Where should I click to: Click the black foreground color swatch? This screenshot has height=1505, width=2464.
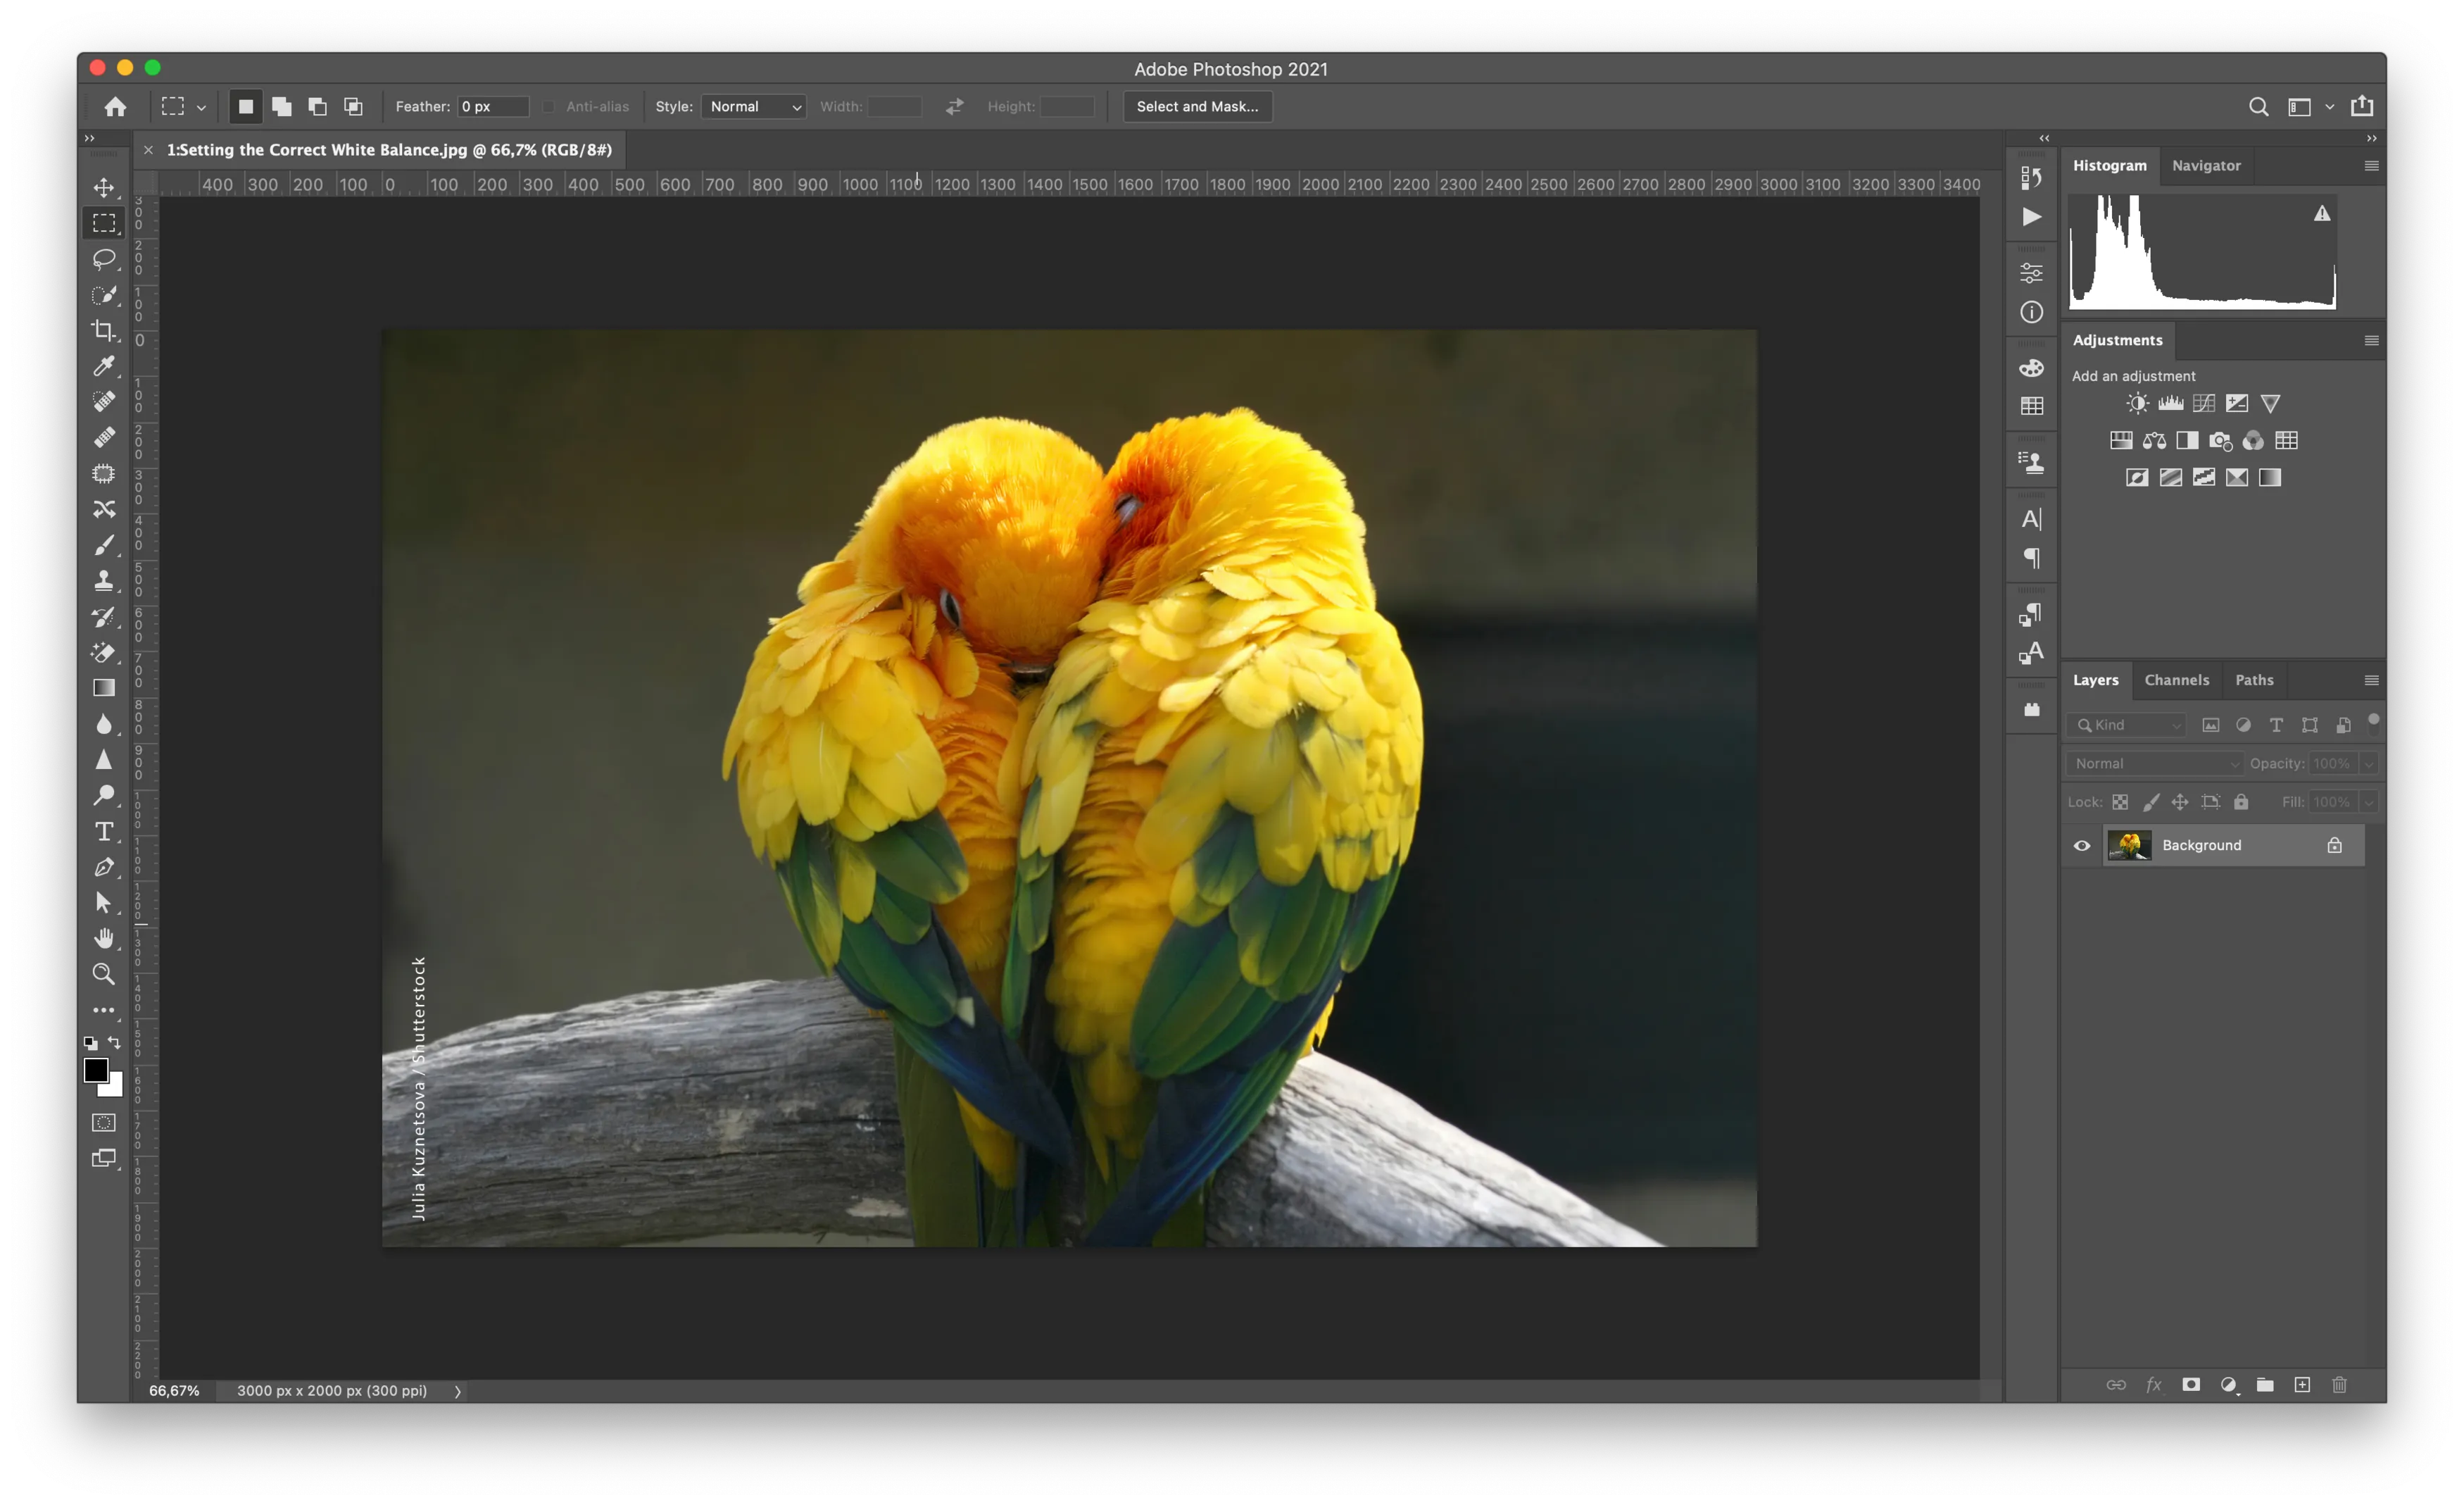point(95,1070)
